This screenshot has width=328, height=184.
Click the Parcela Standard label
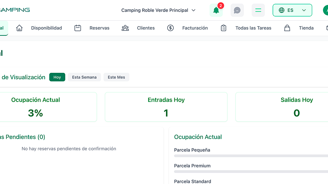pos(192,181)
